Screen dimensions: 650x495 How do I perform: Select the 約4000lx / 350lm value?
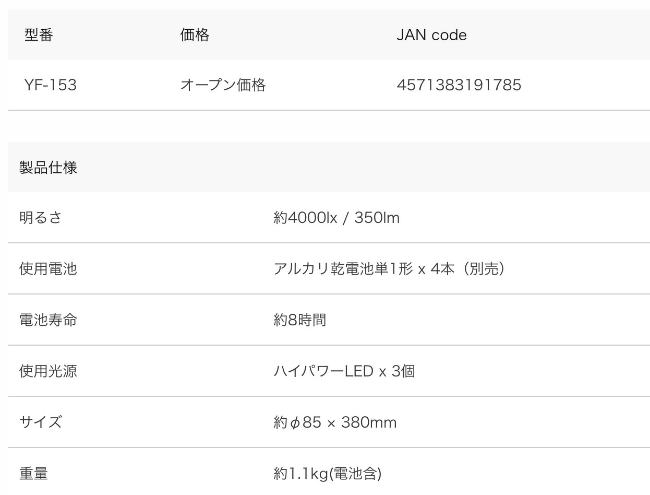click(x=336, y=218)
